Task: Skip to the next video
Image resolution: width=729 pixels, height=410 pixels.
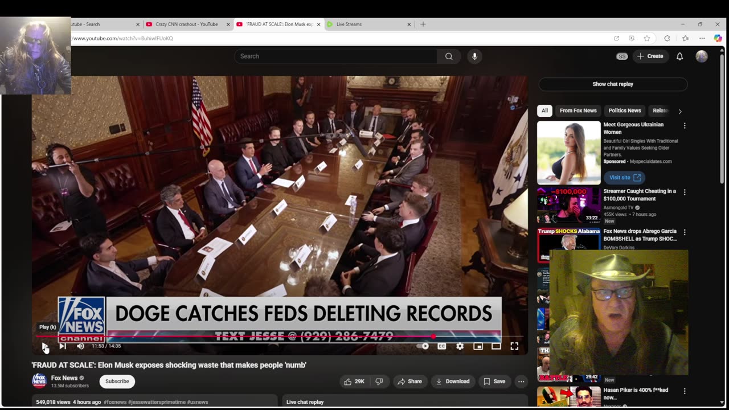Action: pos(63,346)
